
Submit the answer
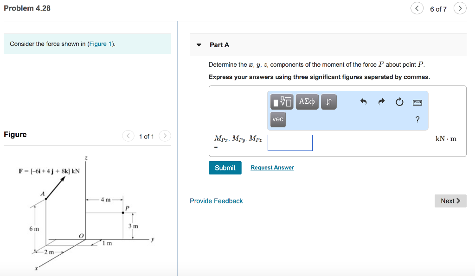tap(225, 168)
